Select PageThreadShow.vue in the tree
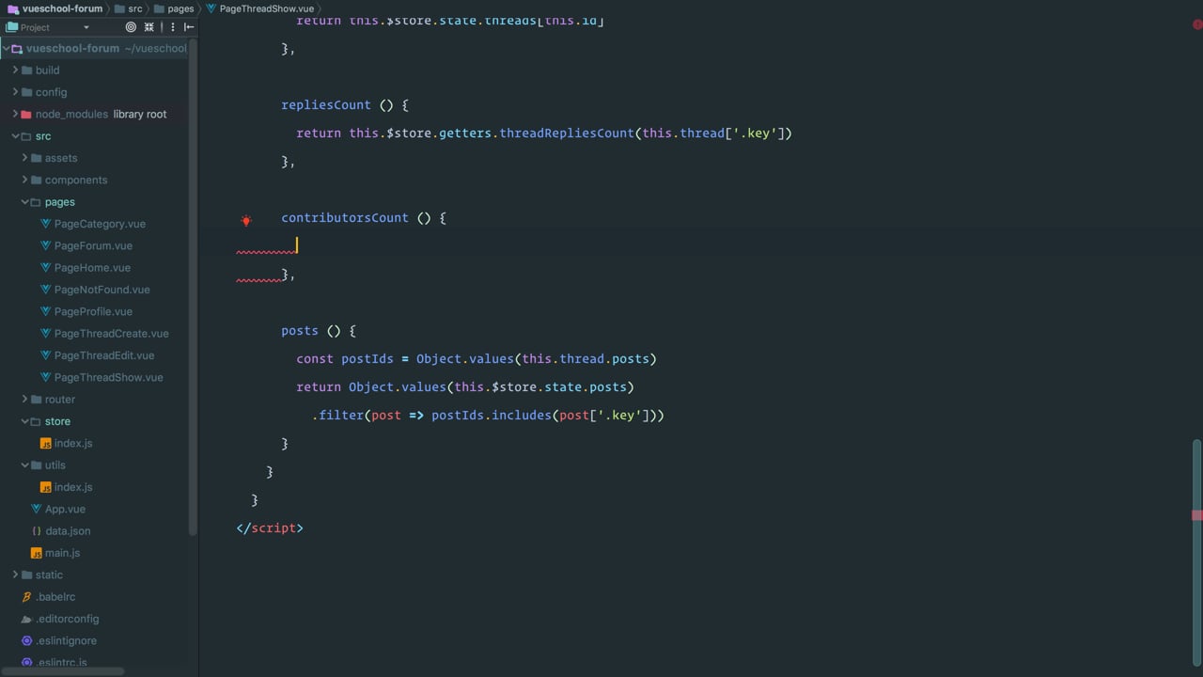The width and height of the screenshot is (1203, 677). 108,377
